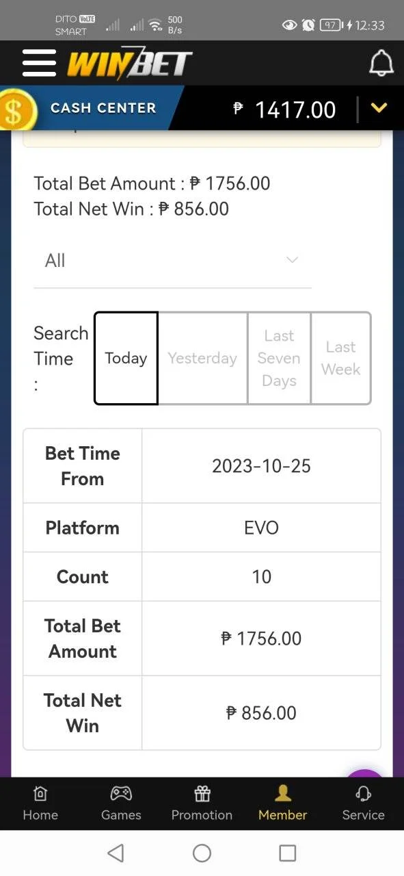
Task: Open the Cash Center label
Action: [103, 108]
